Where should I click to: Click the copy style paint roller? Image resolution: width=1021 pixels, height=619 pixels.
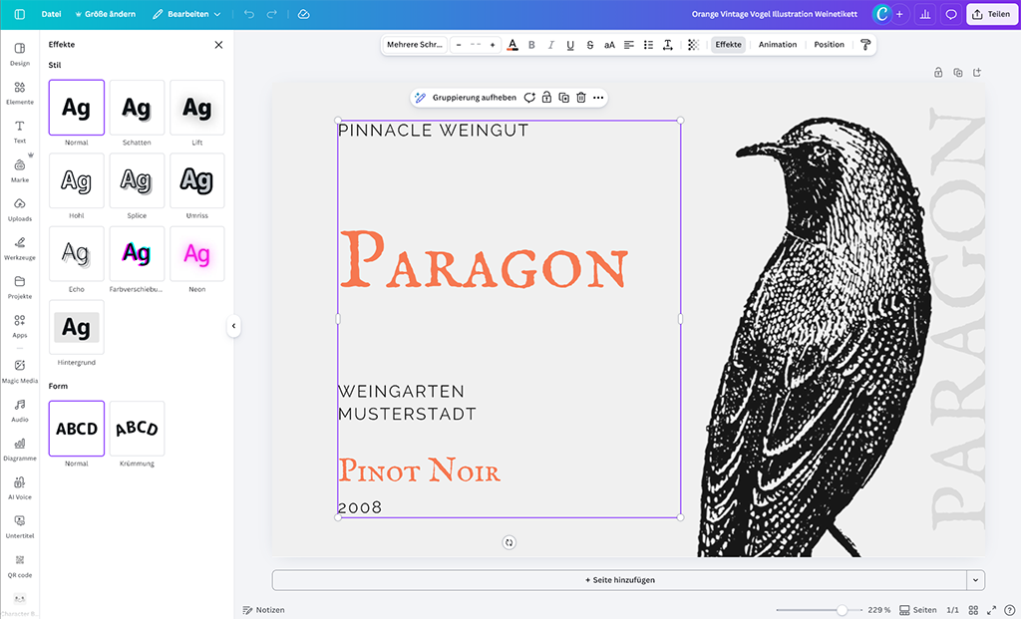click(865, 44)
